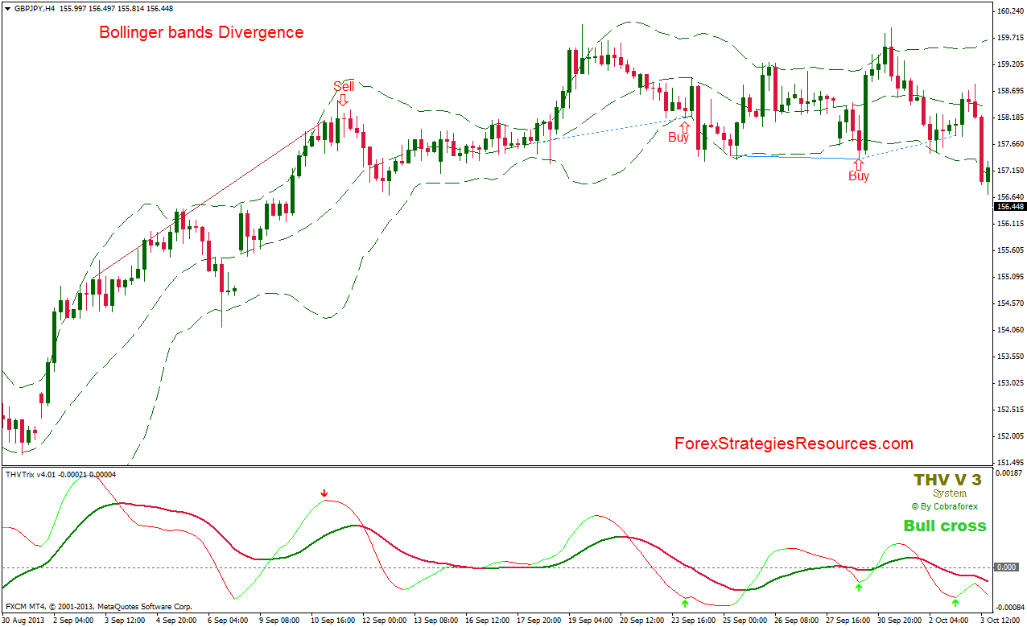Click the '30 Sep 20:00' time axis label
The image size is (1027, 627).
point(901,621)
